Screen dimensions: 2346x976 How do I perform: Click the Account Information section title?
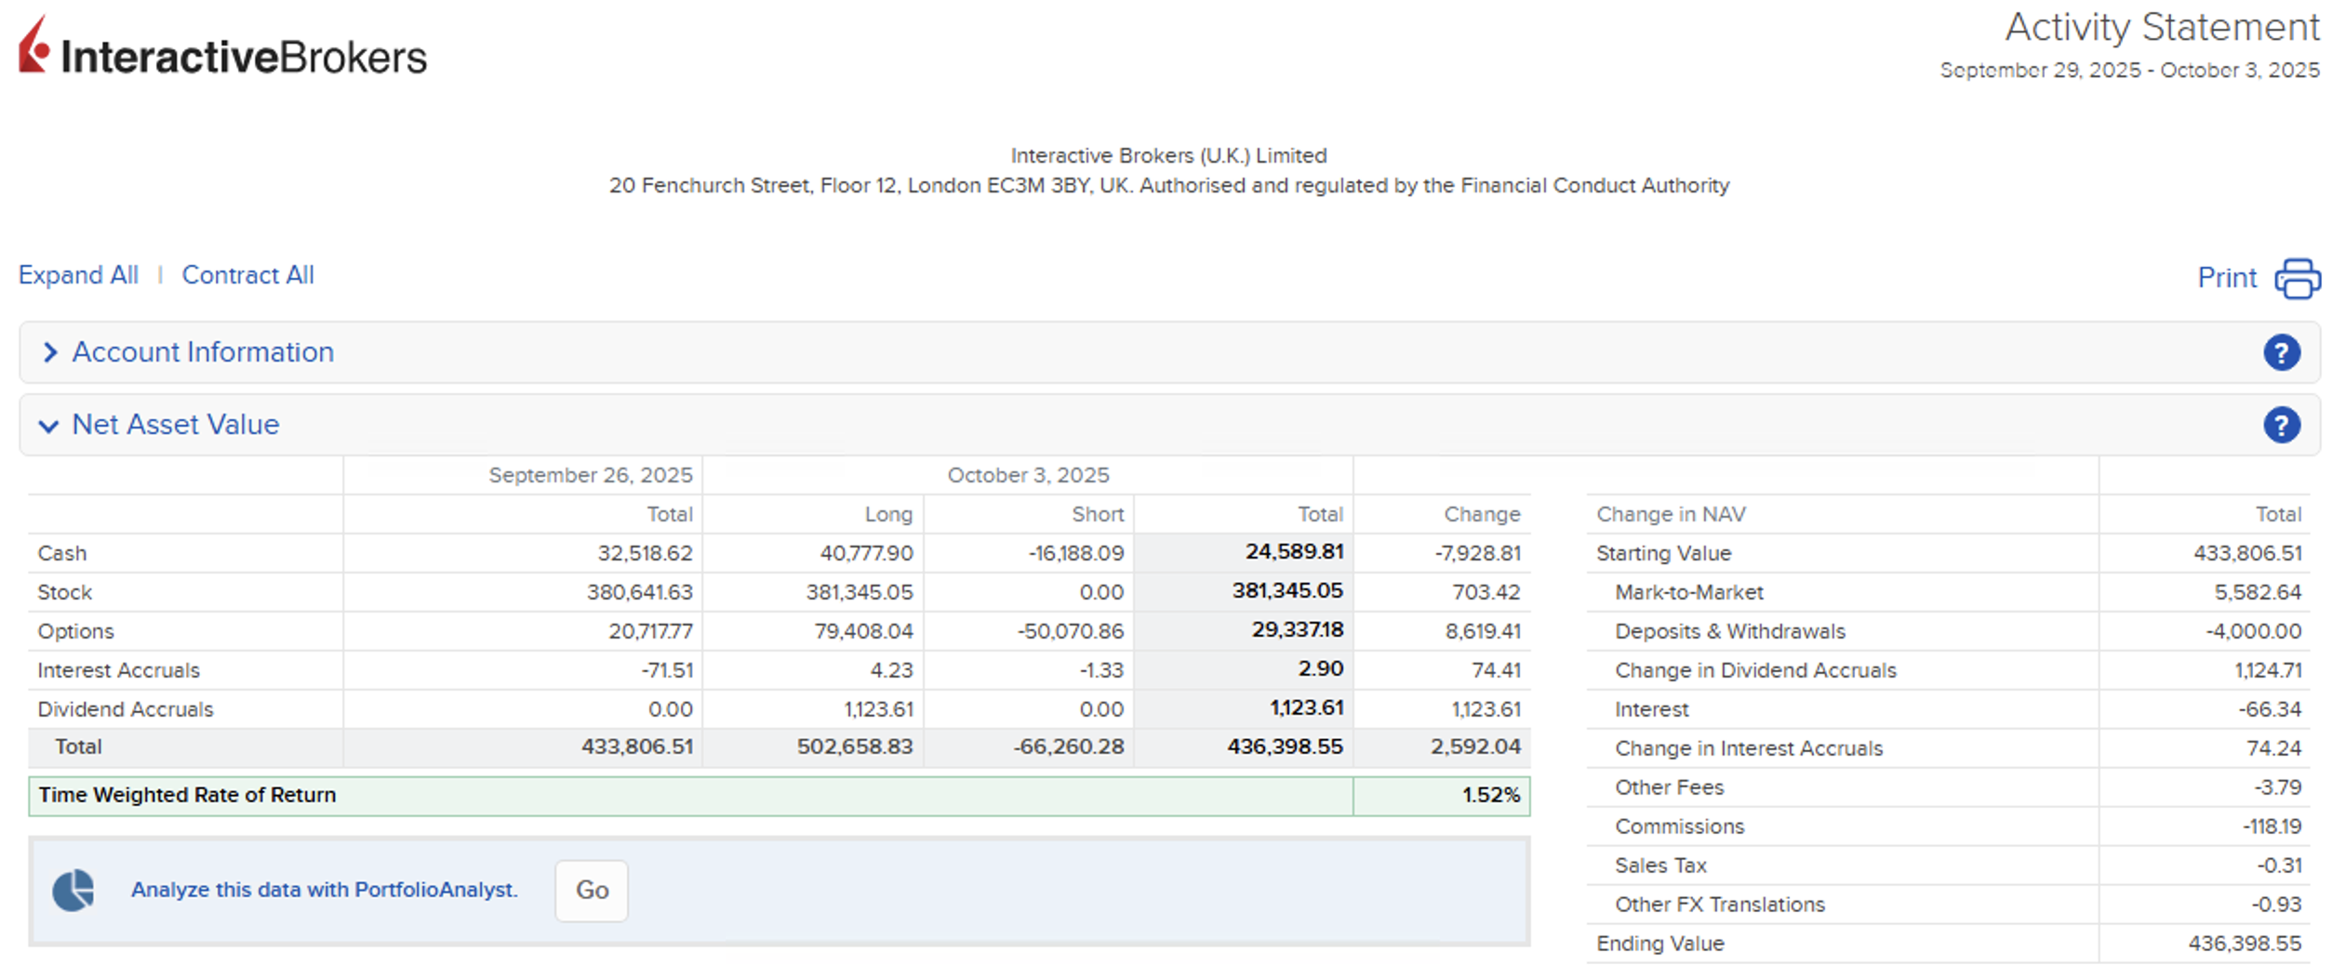click(x=203, y=352)
